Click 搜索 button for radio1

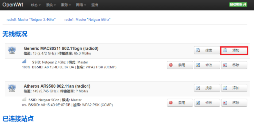[207, 88]
